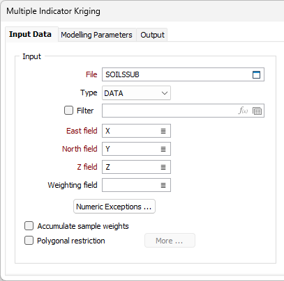Image resolution: width=284 pixels, height=281 pixels.
Task: Open East field list picker icon
Action: (163, 131)
